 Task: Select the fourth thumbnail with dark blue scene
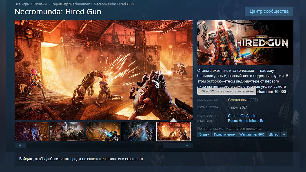click(138, 131)
